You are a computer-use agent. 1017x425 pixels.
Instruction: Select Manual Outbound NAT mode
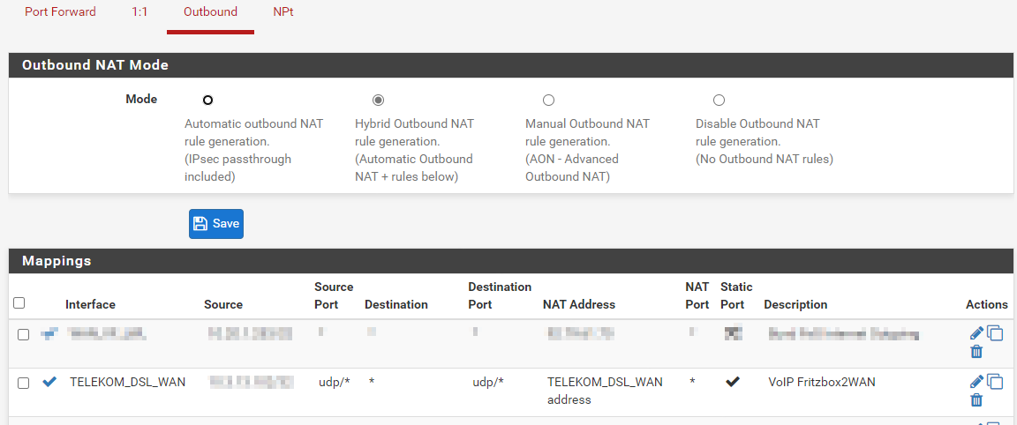548,100
